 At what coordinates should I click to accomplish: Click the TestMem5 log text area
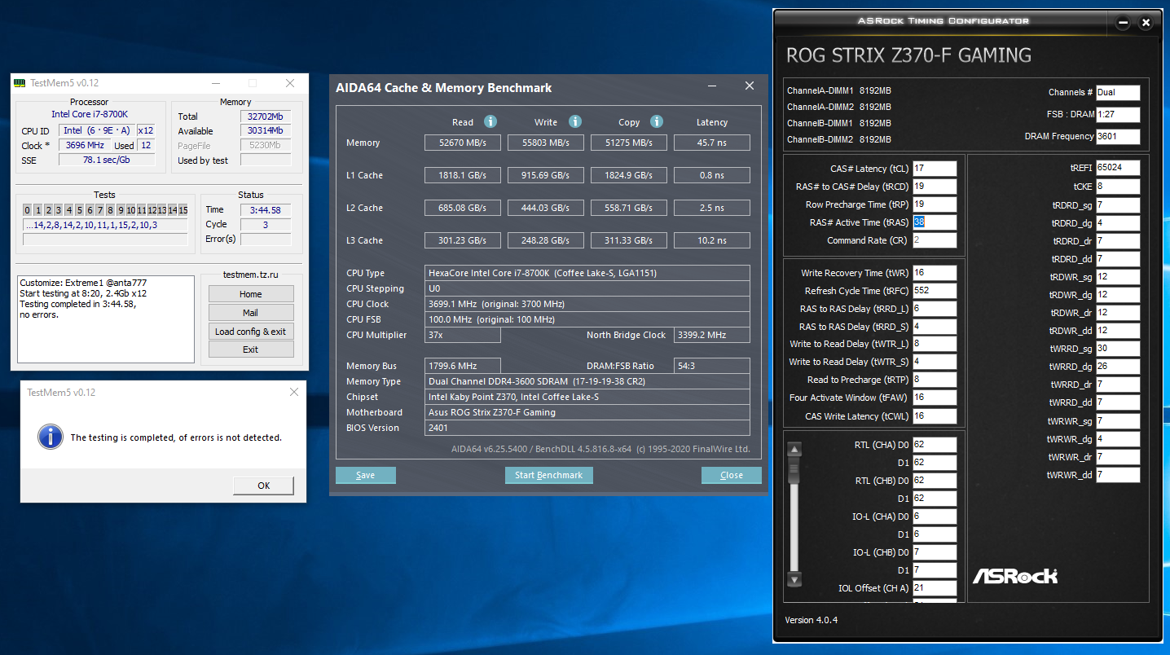point(105,319)
